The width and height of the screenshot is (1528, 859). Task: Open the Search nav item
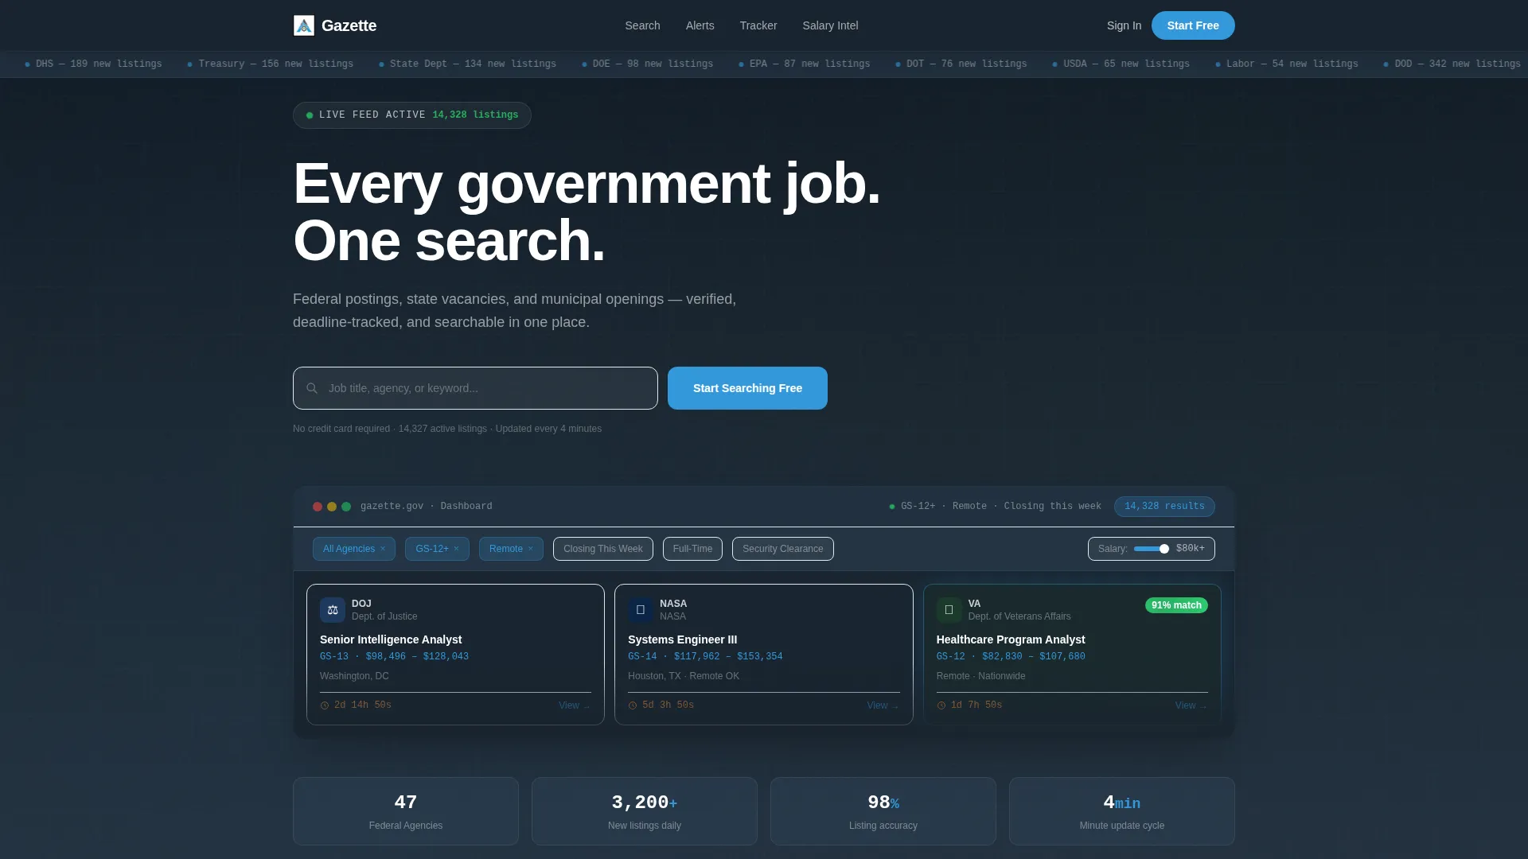(642, 25)
